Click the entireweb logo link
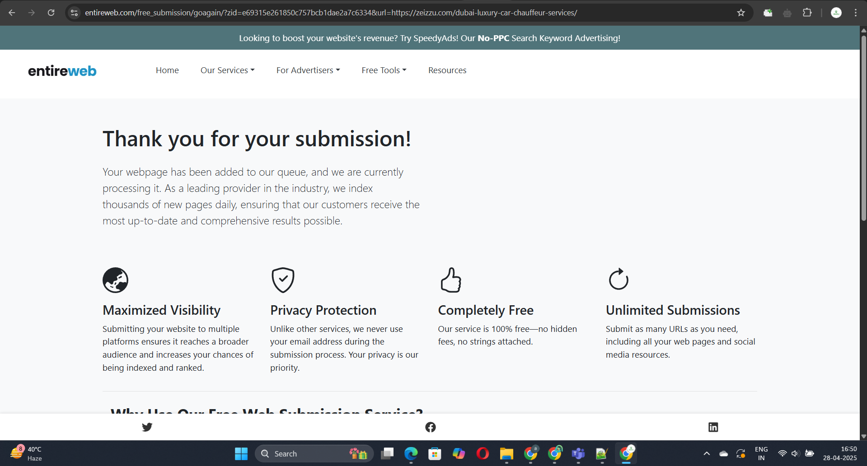 pos(62,71)
